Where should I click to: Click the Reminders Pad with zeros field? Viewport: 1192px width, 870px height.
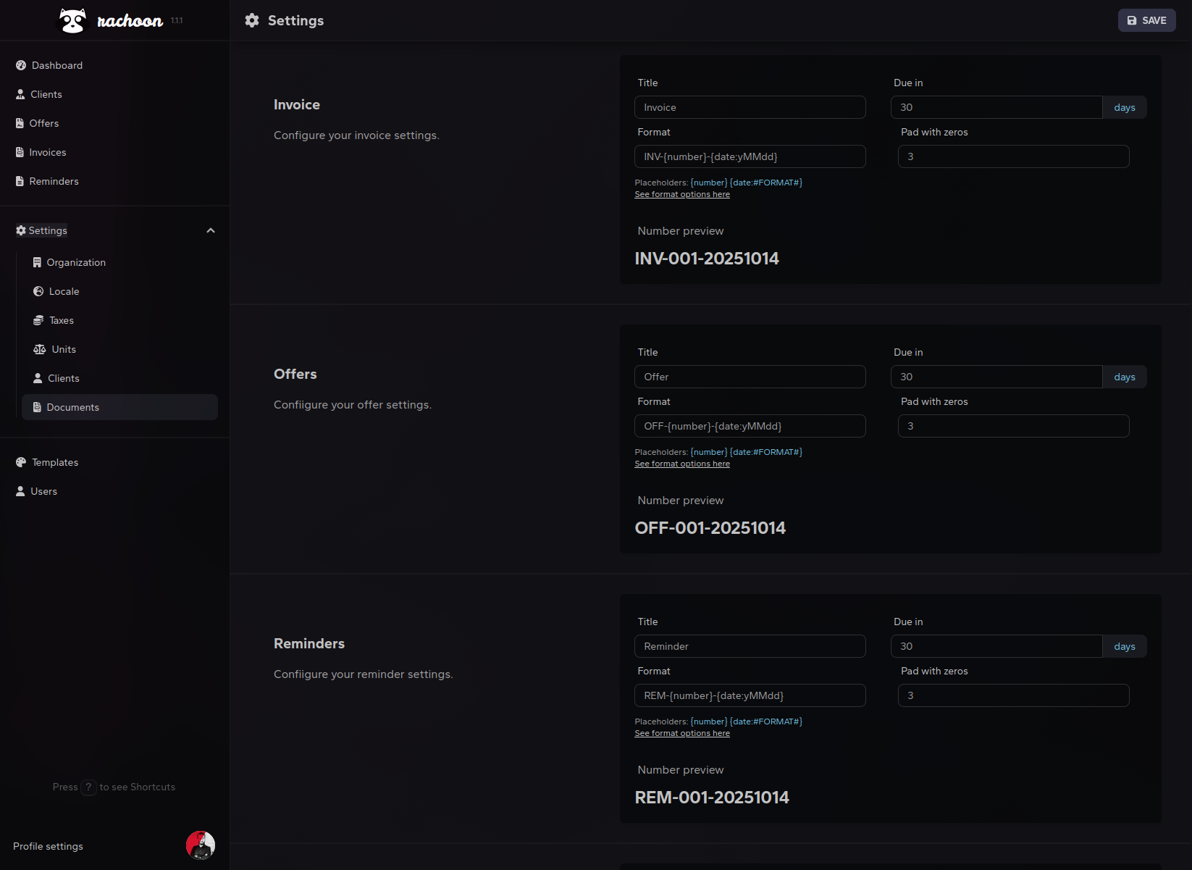(1012, 695)
